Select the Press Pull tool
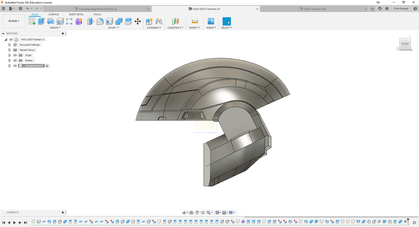Image resolution: width=419 pixels, height=227 pixels. (91, 21)
